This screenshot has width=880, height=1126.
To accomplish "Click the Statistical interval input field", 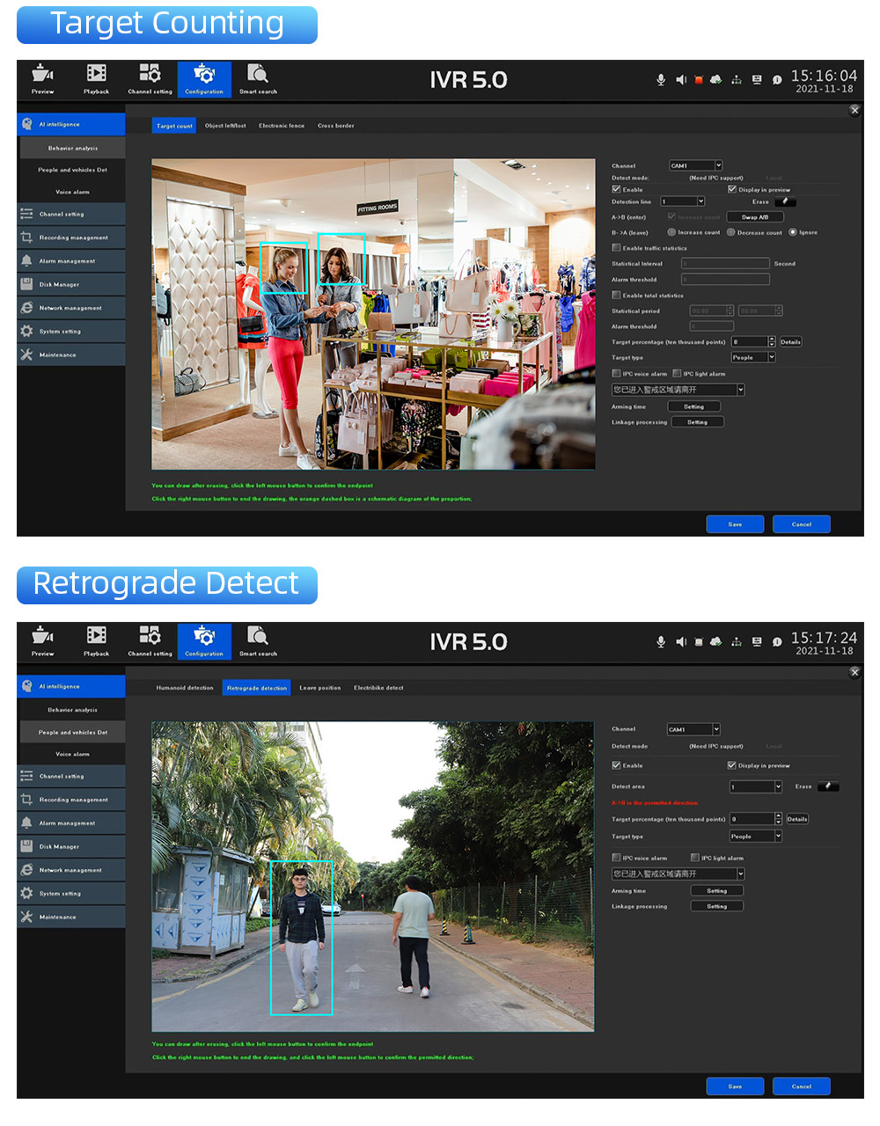I will (x=725, y=263).
